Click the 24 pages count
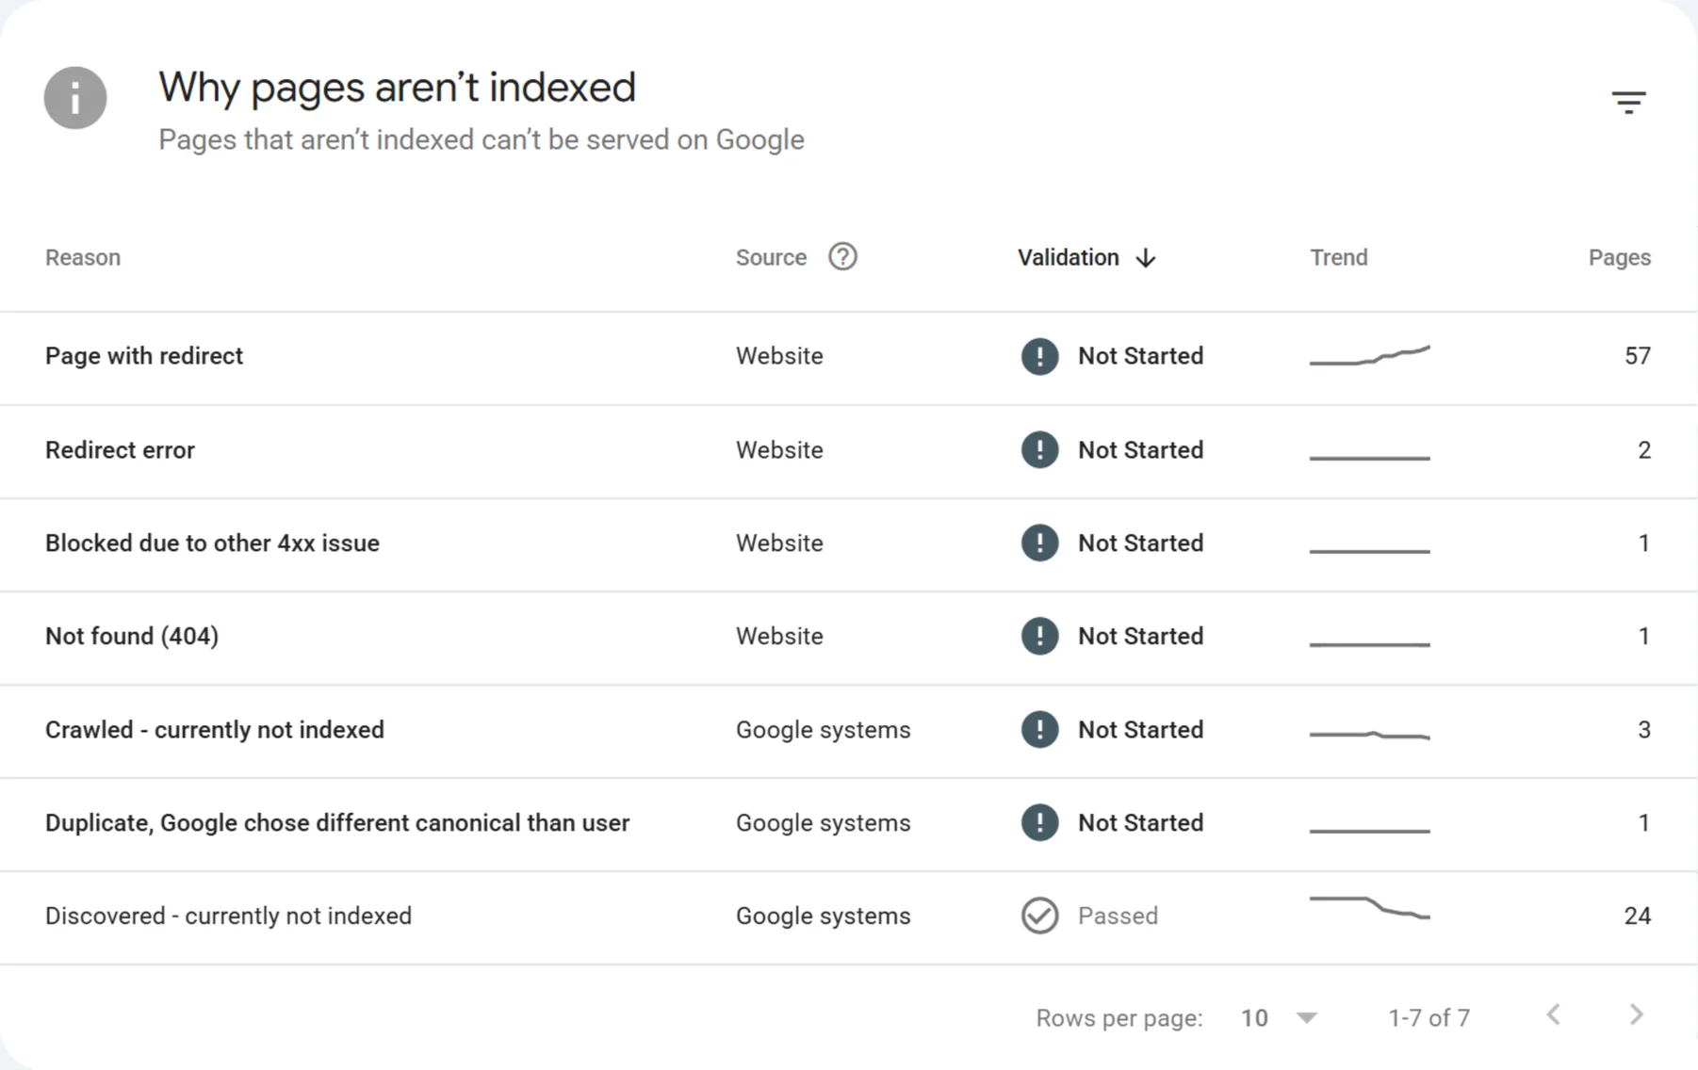This screenshot has width=1698, height=1070. pos(1637,916)
